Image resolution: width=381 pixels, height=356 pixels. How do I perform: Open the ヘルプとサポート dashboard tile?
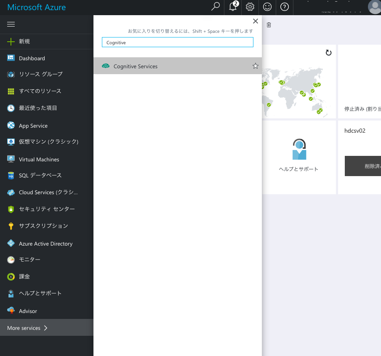click(299, 157)
